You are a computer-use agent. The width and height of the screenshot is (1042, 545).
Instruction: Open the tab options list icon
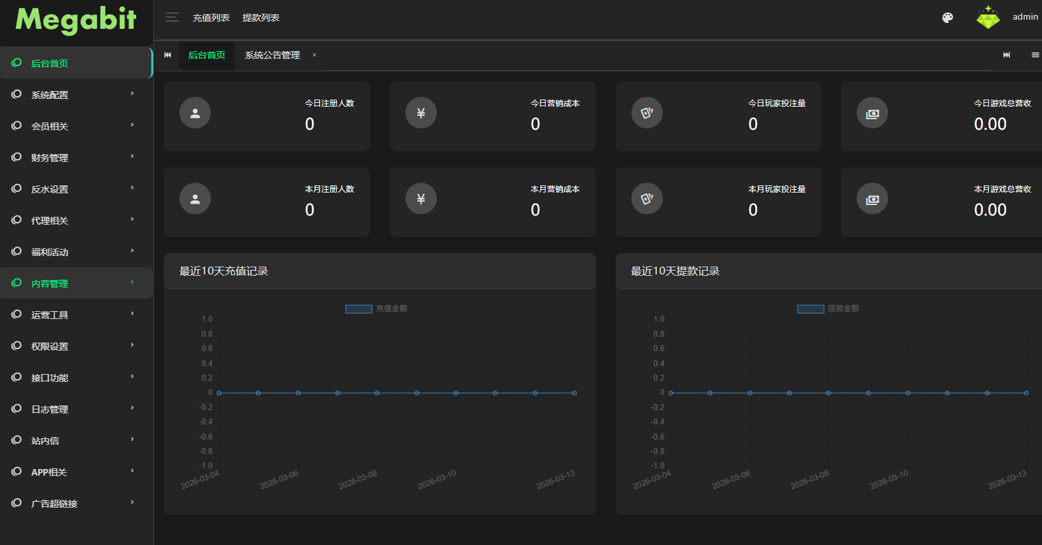pyautogui.click(x=1035, y=55)
